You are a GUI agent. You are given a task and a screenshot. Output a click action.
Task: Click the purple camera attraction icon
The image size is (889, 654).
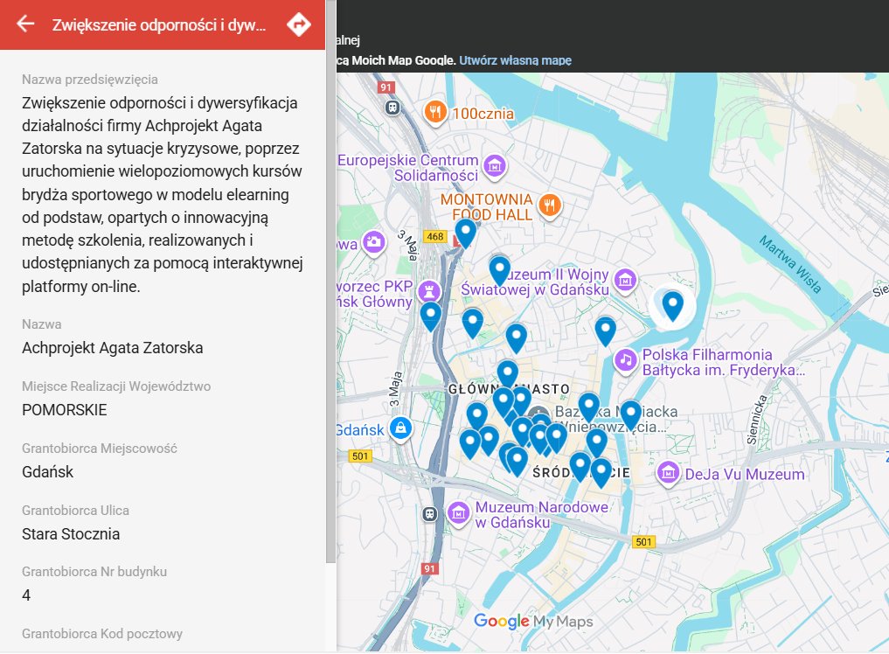373,242
